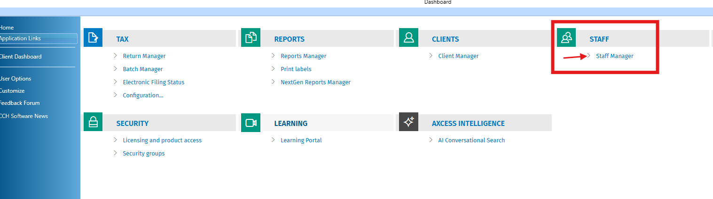Click chevron beside Client Manager

click(x=431, y=56)
